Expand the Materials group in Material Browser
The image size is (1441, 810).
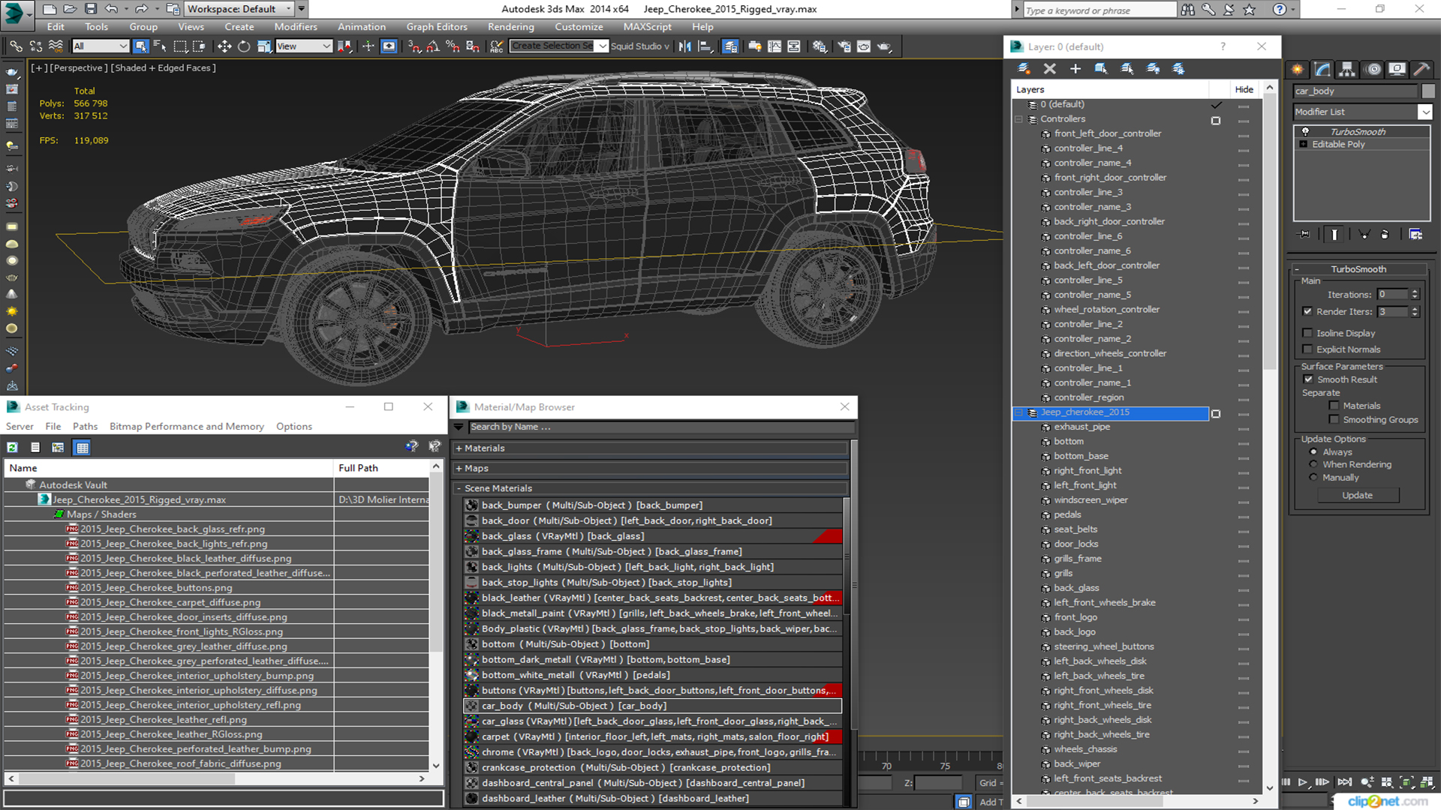pyautogui.click(x=459, y=448)
